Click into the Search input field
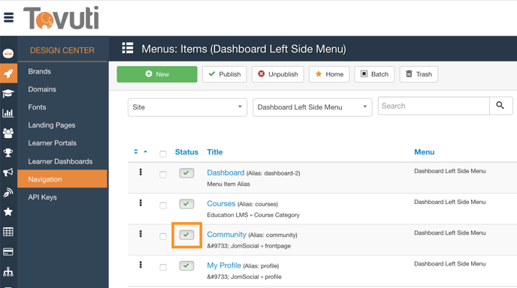This screenshot has width=517, height=288. coord(434,106)
